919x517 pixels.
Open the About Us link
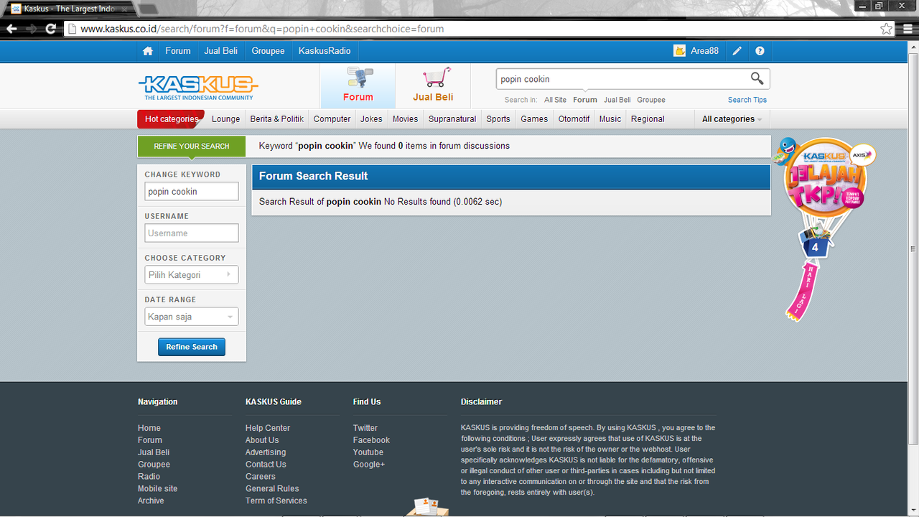pos(262,440)
